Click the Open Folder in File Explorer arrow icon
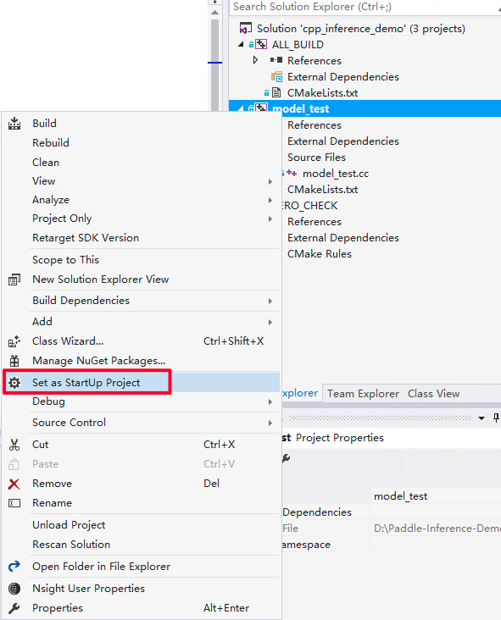501x620 pixels. pos(14,567)
